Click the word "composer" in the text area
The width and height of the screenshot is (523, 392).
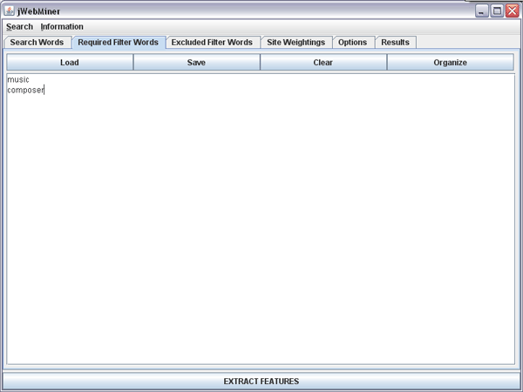tap(25, 90)
